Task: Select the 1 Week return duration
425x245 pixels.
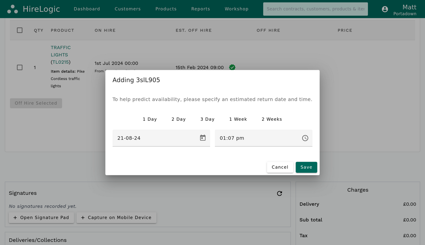Action: coord(238,119)
